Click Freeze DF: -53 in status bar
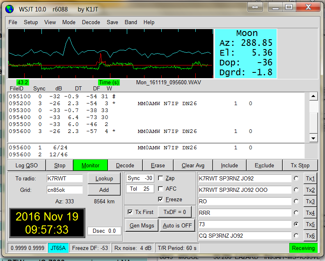Screen dimensions: 325x261 [x=90, y=248]
